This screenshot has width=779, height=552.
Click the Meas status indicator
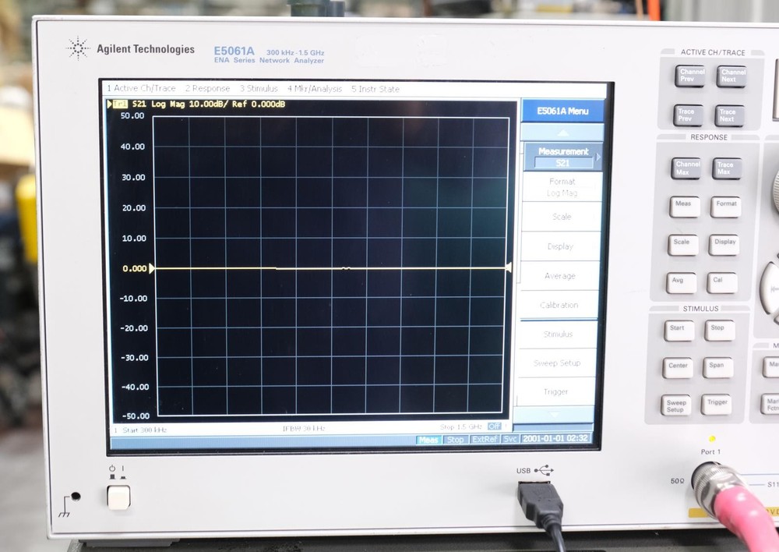(428, 440)
